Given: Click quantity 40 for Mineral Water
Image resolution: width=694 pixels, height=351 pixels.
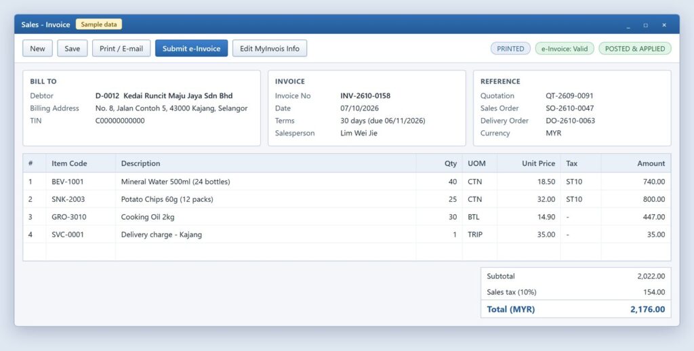Looking at the screenshot, I should tap(452, 182).
